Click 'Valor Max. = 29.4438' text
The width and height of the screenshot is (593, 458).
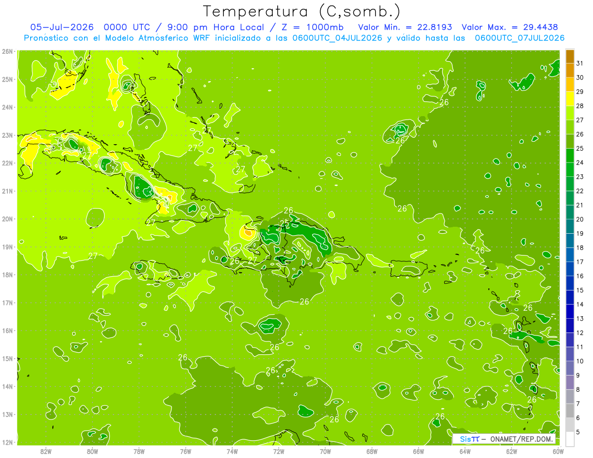510,27
